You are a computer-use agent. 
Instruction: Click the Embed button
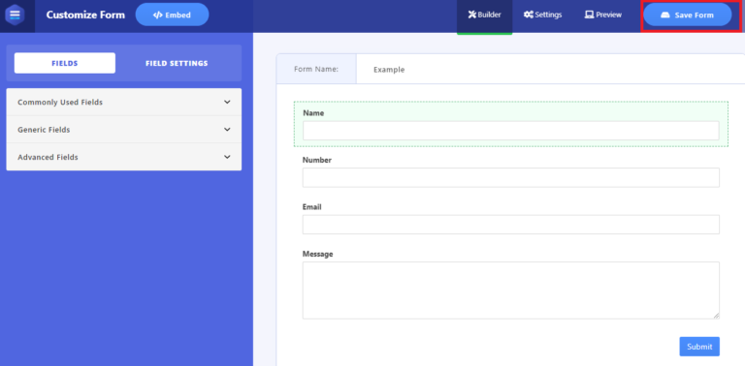point(172,15)
